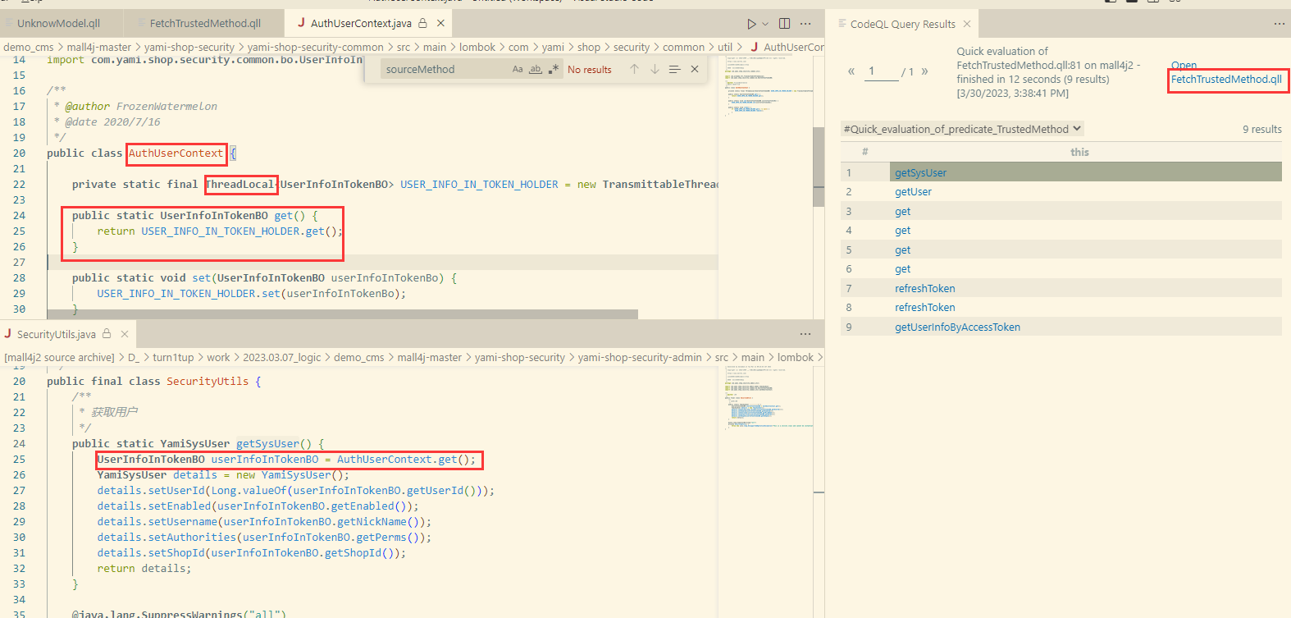Click the getSysUser result link

[x=920, y=173]
